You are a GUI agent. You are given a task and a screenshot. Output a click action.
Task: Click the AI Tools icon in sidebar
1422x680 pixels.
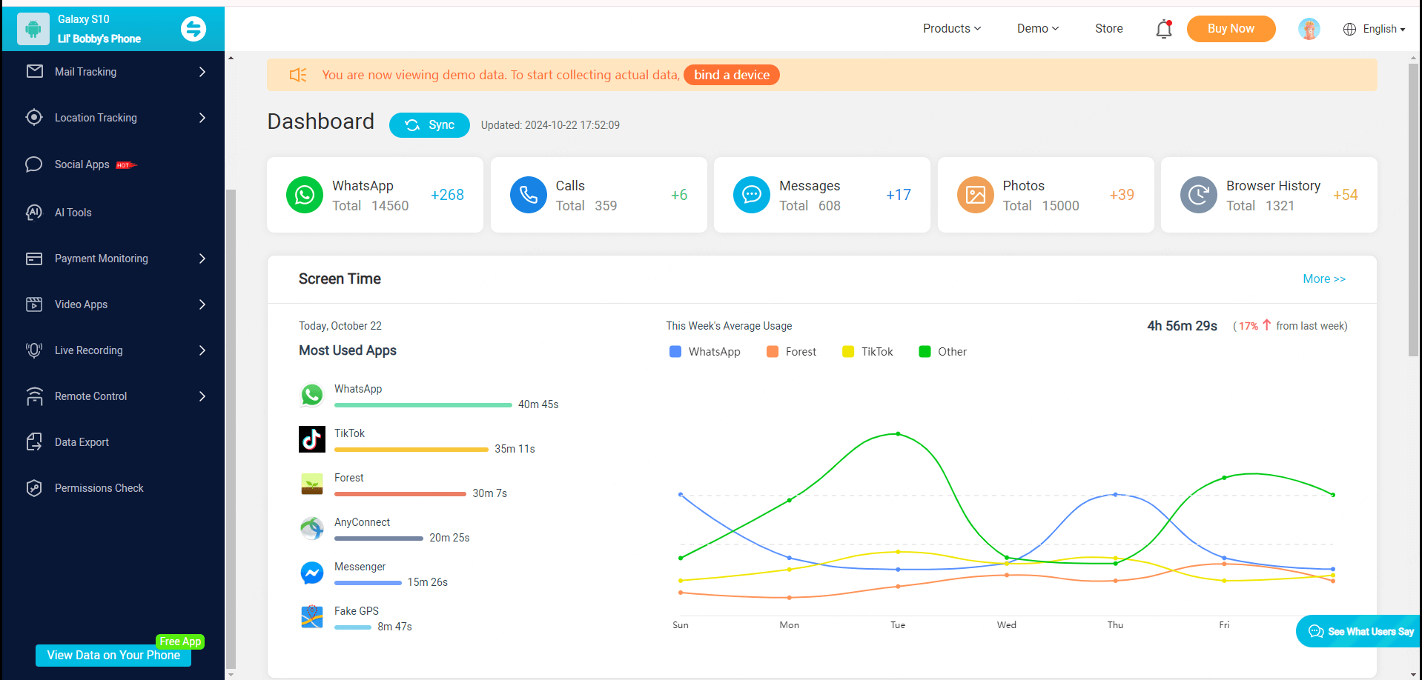[x=34, y=212]
